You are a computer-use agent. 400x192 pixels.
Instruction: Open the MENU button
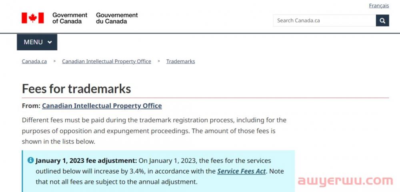coord(37,42)
